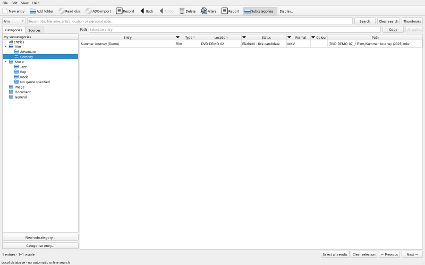425x265 pixels.
Task: Collapse the Film tree node
Action: coord(5,47)
